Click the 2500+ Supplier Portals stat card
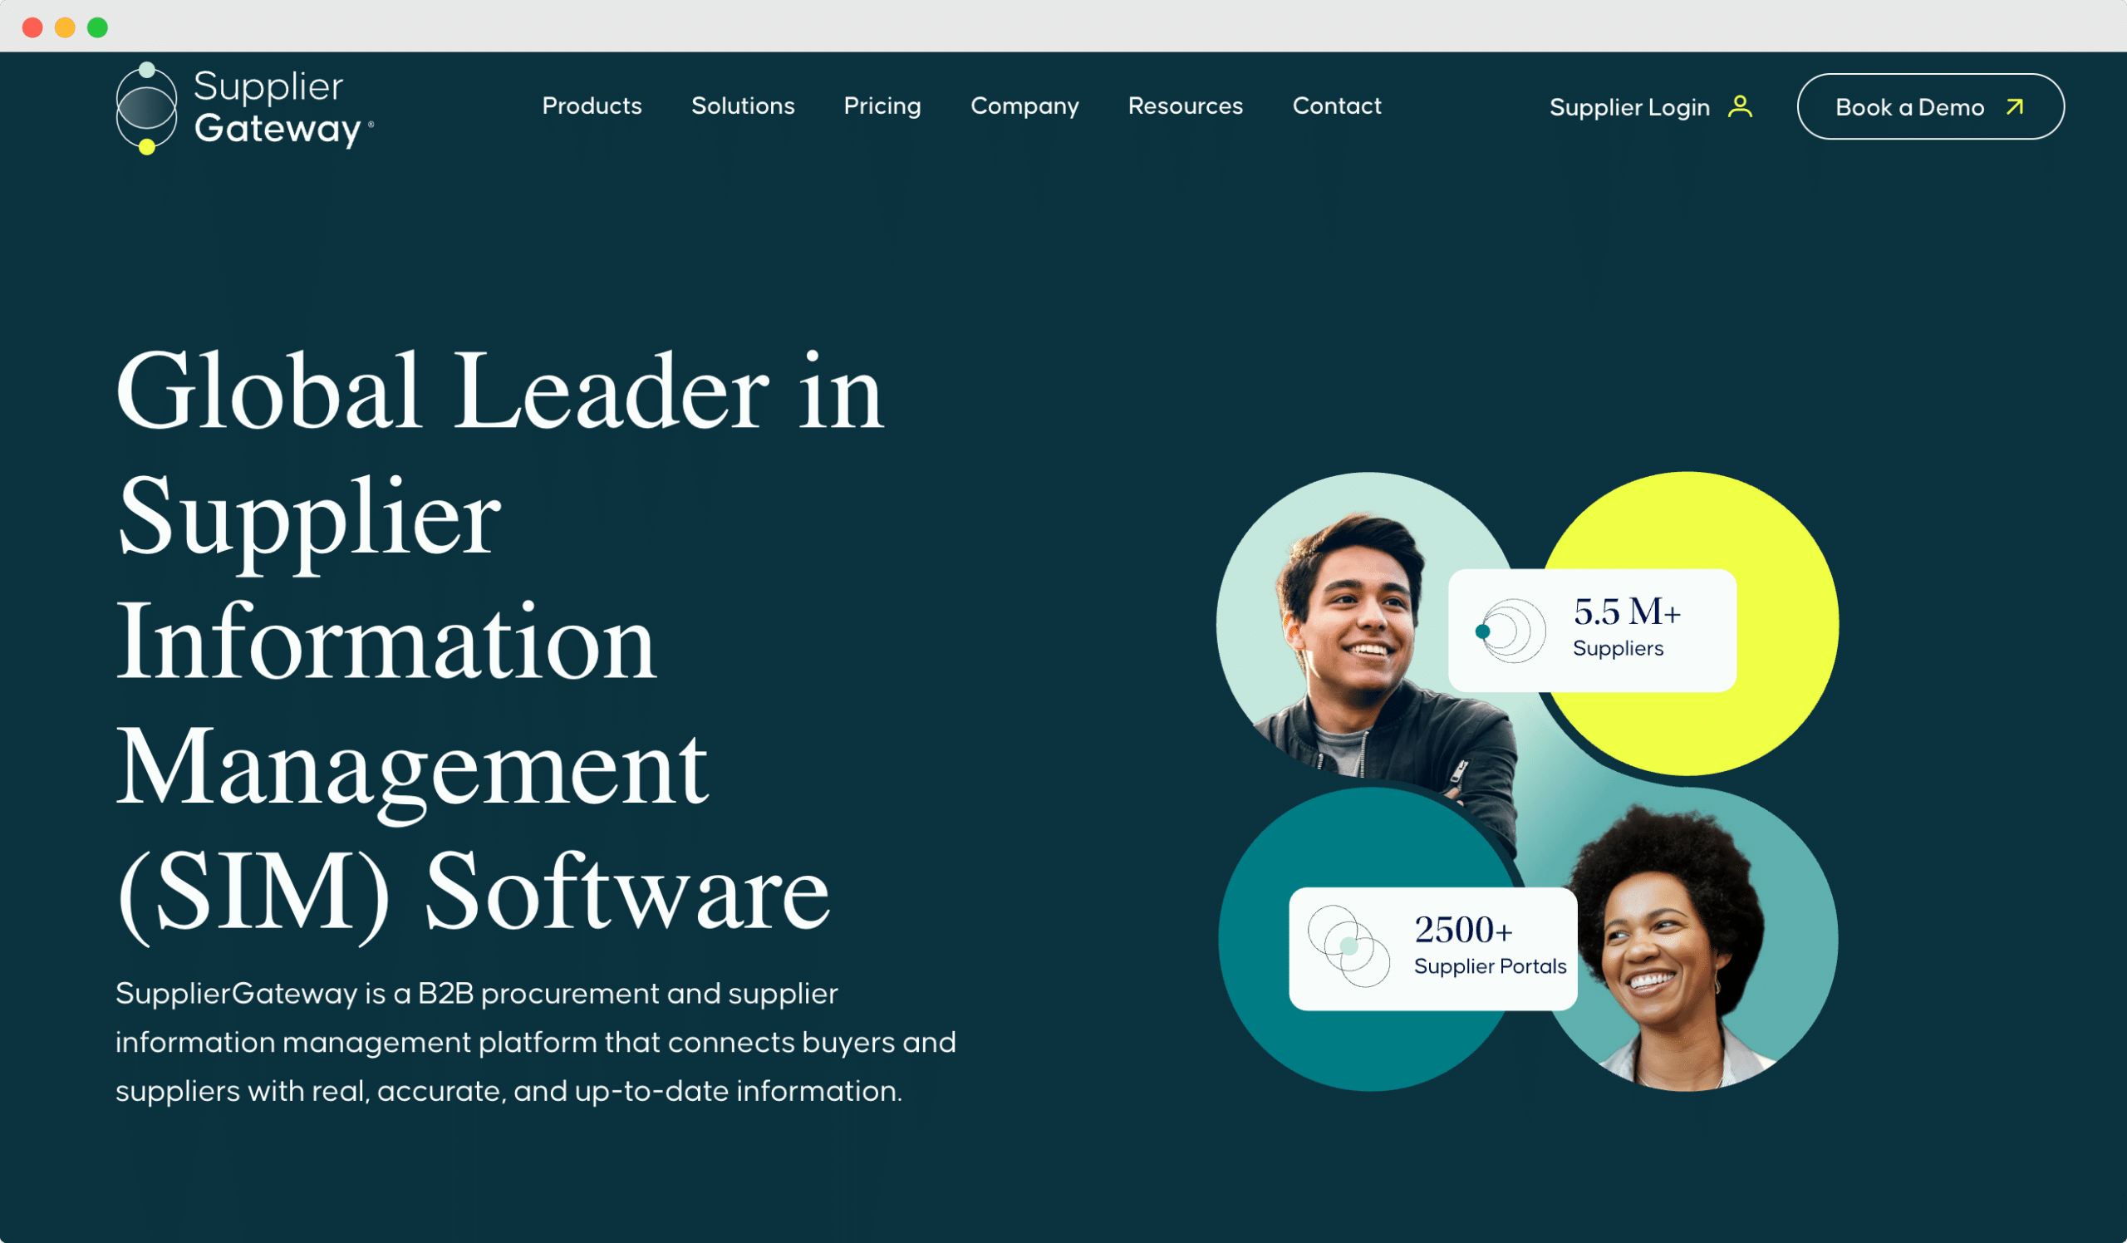 tap(1433, 949)
